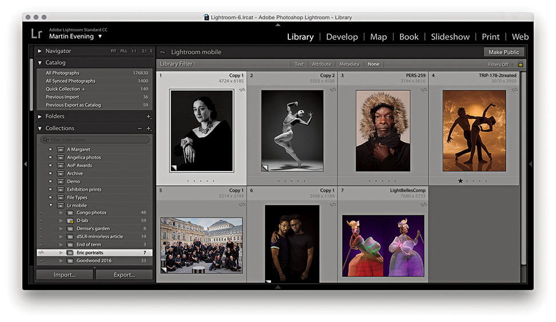This screenshot has width=556, height=322.
Task: Open the Filters Off preset dropdown
Action: pos(499,64)
